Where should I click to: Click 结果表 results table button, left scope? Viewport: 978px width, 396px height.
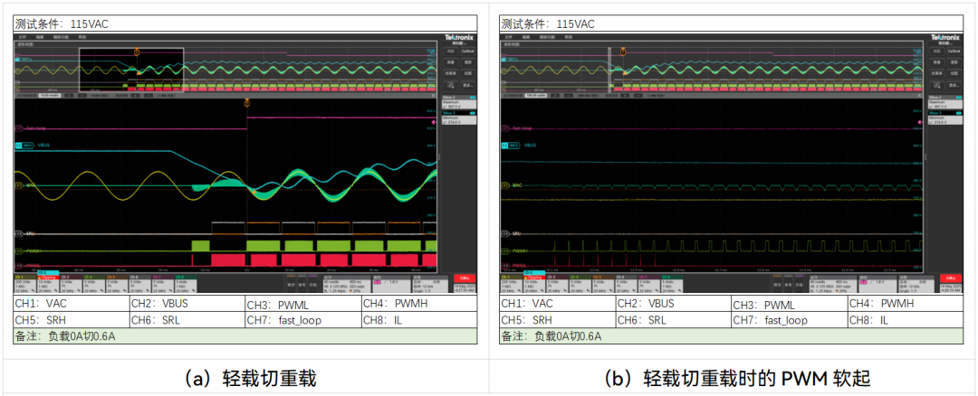pyautogui.click(x=451, y=73)
